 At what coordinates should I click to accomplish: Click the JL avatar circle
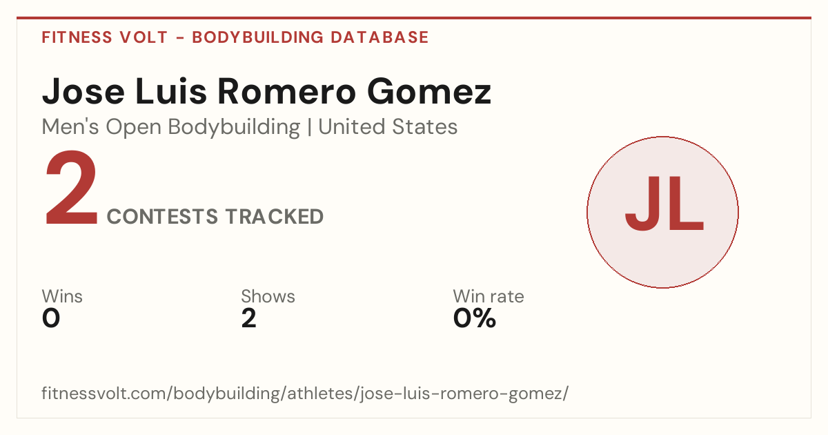(662, 212)
